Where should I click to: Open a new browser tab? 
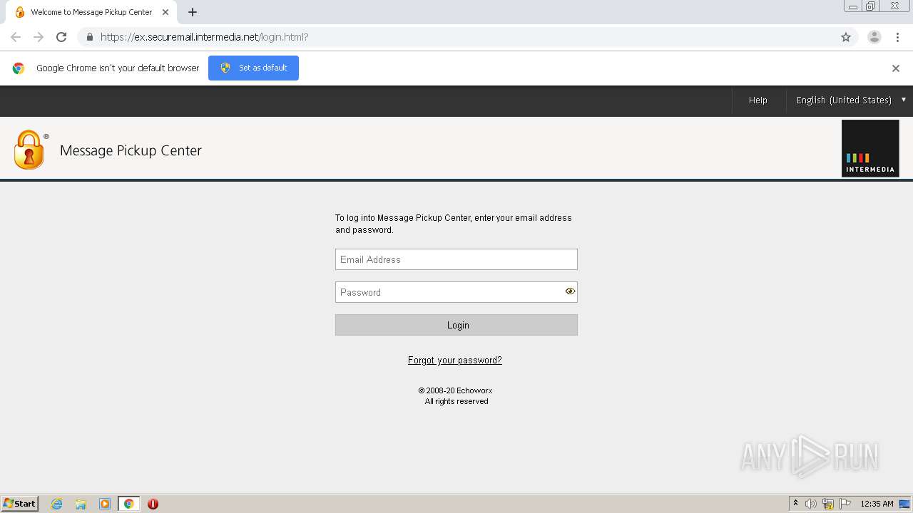tap(193, 12)
